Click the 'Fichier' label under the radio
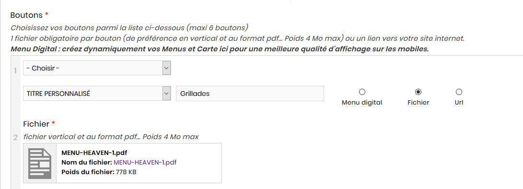Image resolution: width=523 pixels, height=189 pixels. pos(418,103)
